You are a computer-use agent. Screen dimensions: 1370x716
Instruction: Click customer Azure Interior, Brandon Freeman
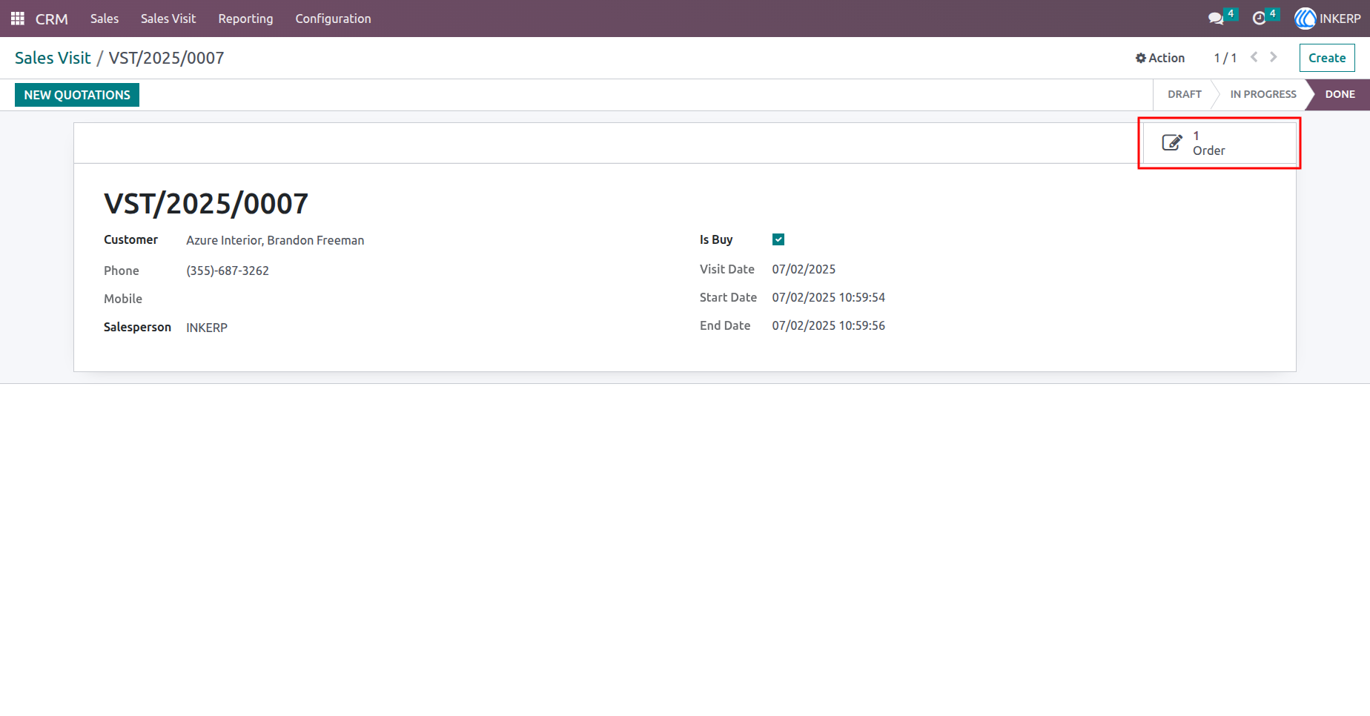tap(275, 240)
